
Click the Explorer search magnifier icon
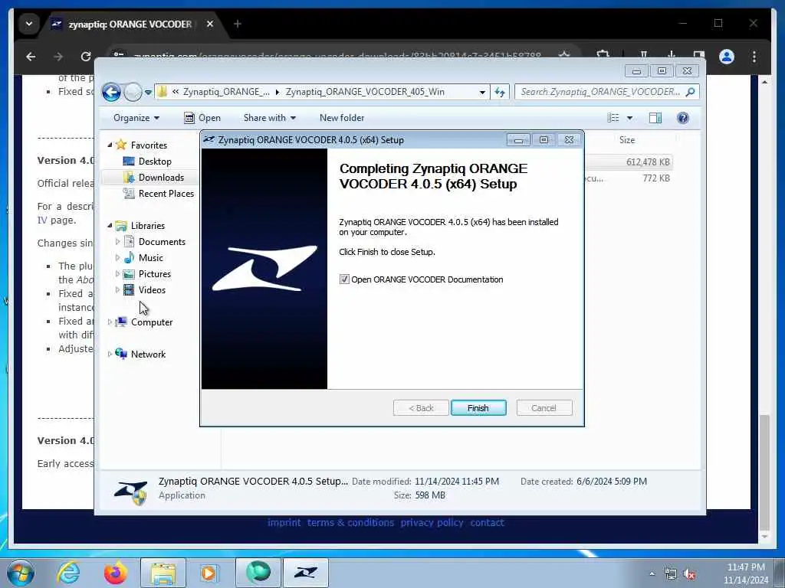click(x=691, y=92)
